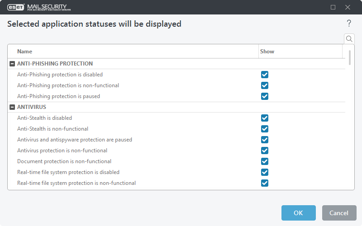Screen dimensions: 362x226
Task: Uncheck Anti-Phishing protection is disabled
Action: pos(265,75)
